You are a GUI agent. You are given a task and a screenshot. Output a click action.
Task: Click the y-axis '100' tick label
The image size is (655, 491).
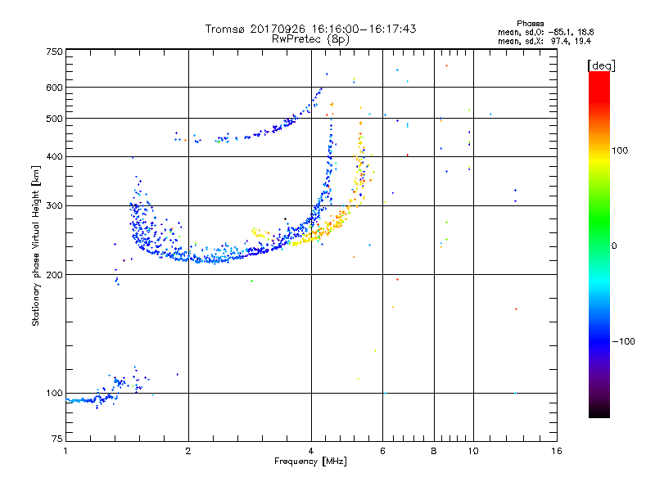pos(54,394)
